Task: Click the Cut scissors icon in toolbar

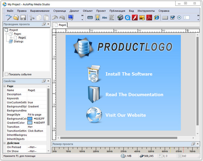Action: click(32, 18)
